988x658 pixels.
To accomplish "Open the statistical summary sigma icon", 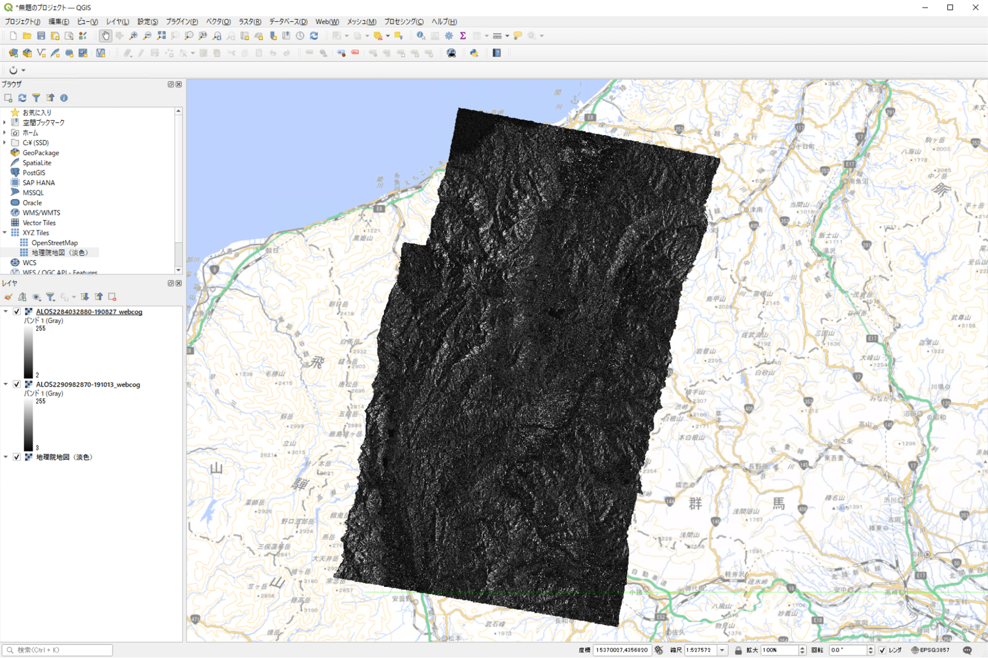I will (463, 36).
